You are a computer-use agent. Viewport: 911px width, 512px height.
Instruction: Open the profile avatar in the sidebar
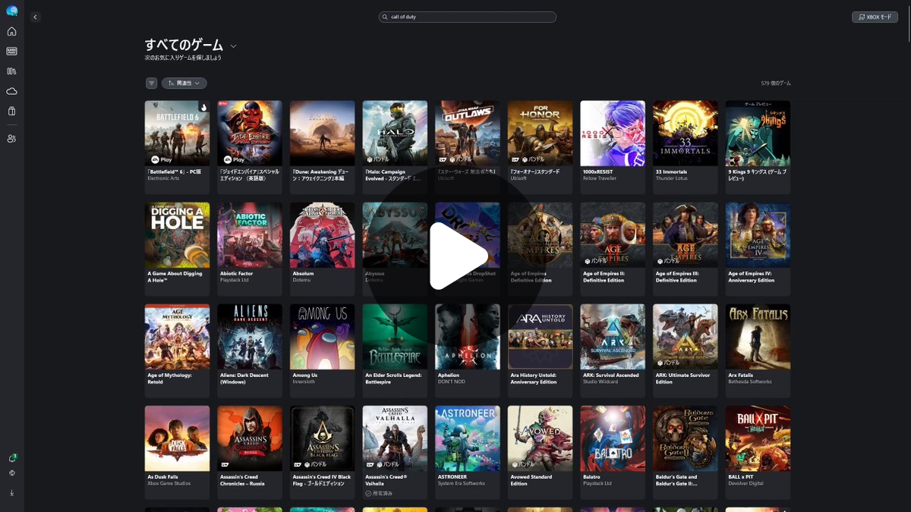pos(11,11)
